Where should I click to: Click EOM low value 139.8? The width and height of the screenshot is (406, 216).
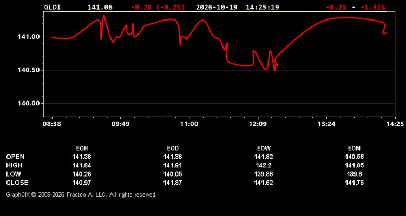(355, 174)
